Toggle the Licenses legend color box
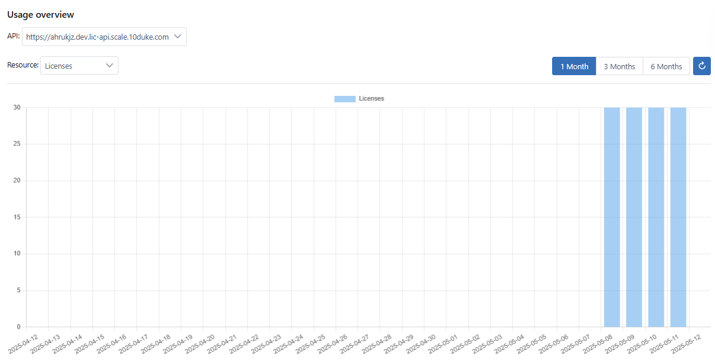The image size is (715, 364). tap(345, 99)
